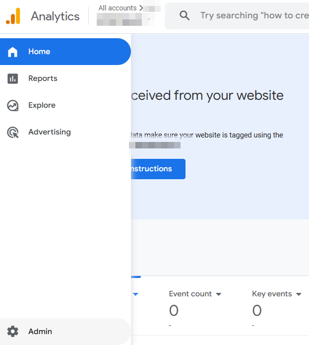Open the Admin settings

pos(65,332)
